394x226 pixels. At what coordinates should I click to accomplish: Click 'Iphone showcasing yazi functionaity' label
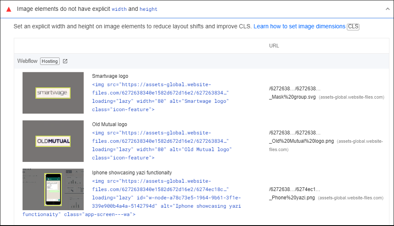click(132, 173)
